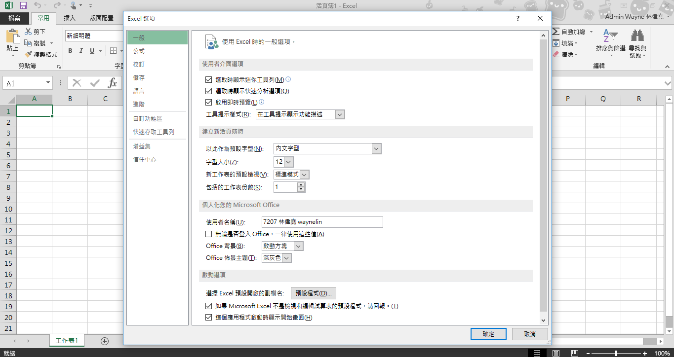Click the 使用者名稱 input field
The height and width of the screenshot is (357, 674).
[x=322, y=222]
